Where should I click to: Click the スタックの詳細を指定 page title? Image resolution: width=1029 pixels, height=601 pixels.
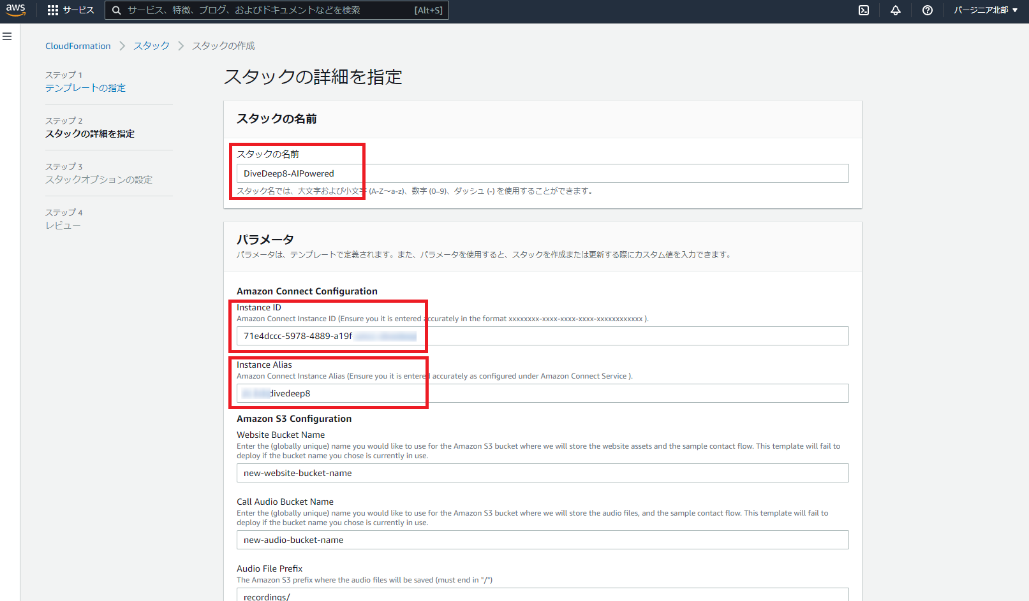point(313,77)
